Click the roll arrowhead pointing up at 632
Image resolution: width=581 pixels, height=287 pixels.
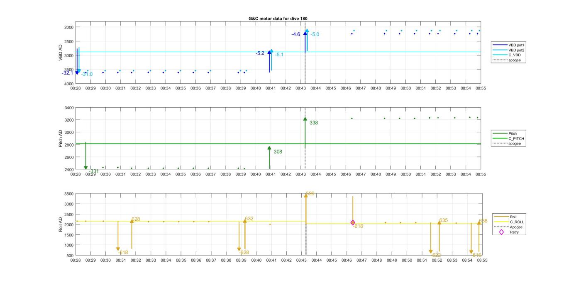point(245,221)
